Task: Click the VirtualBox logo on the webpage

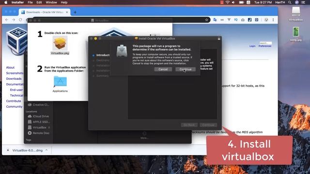Action: (x=17, y=41)
